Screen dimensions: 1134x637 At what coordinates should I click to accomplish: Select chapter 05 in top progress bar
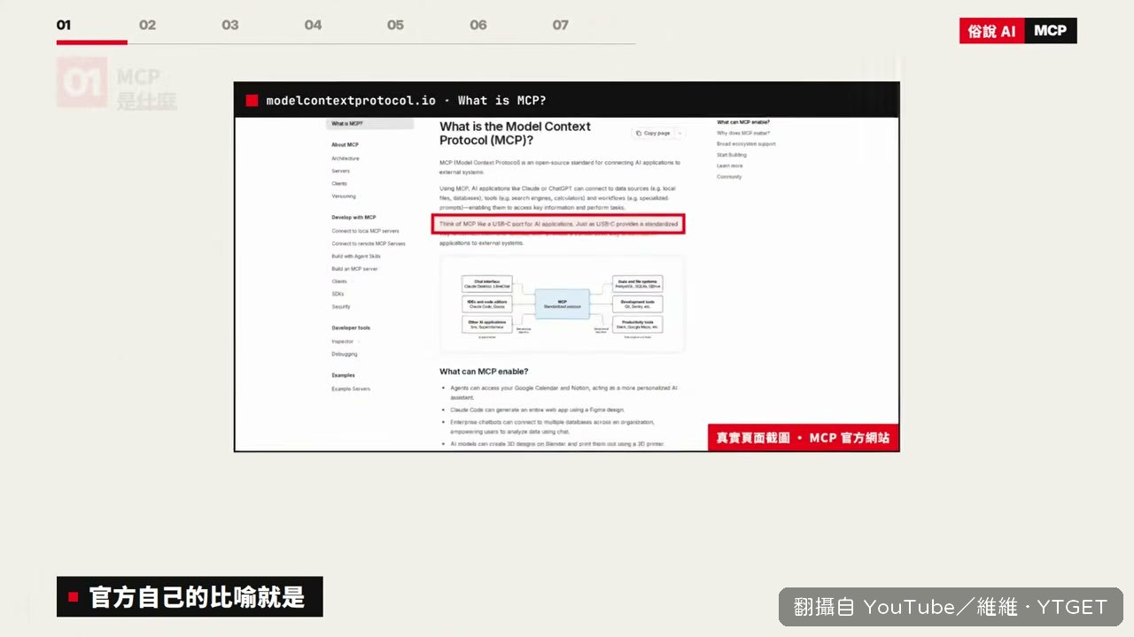pos(395,25)
